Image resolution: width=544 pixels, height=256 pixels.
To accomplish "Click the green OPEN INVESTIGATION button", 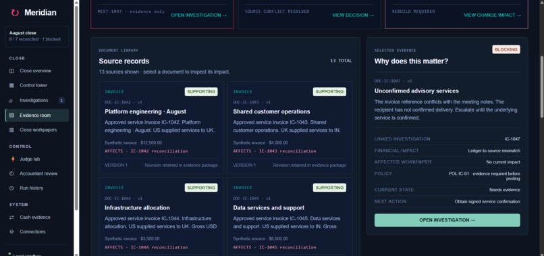I will pyautogui.click(x=447, y=220).
